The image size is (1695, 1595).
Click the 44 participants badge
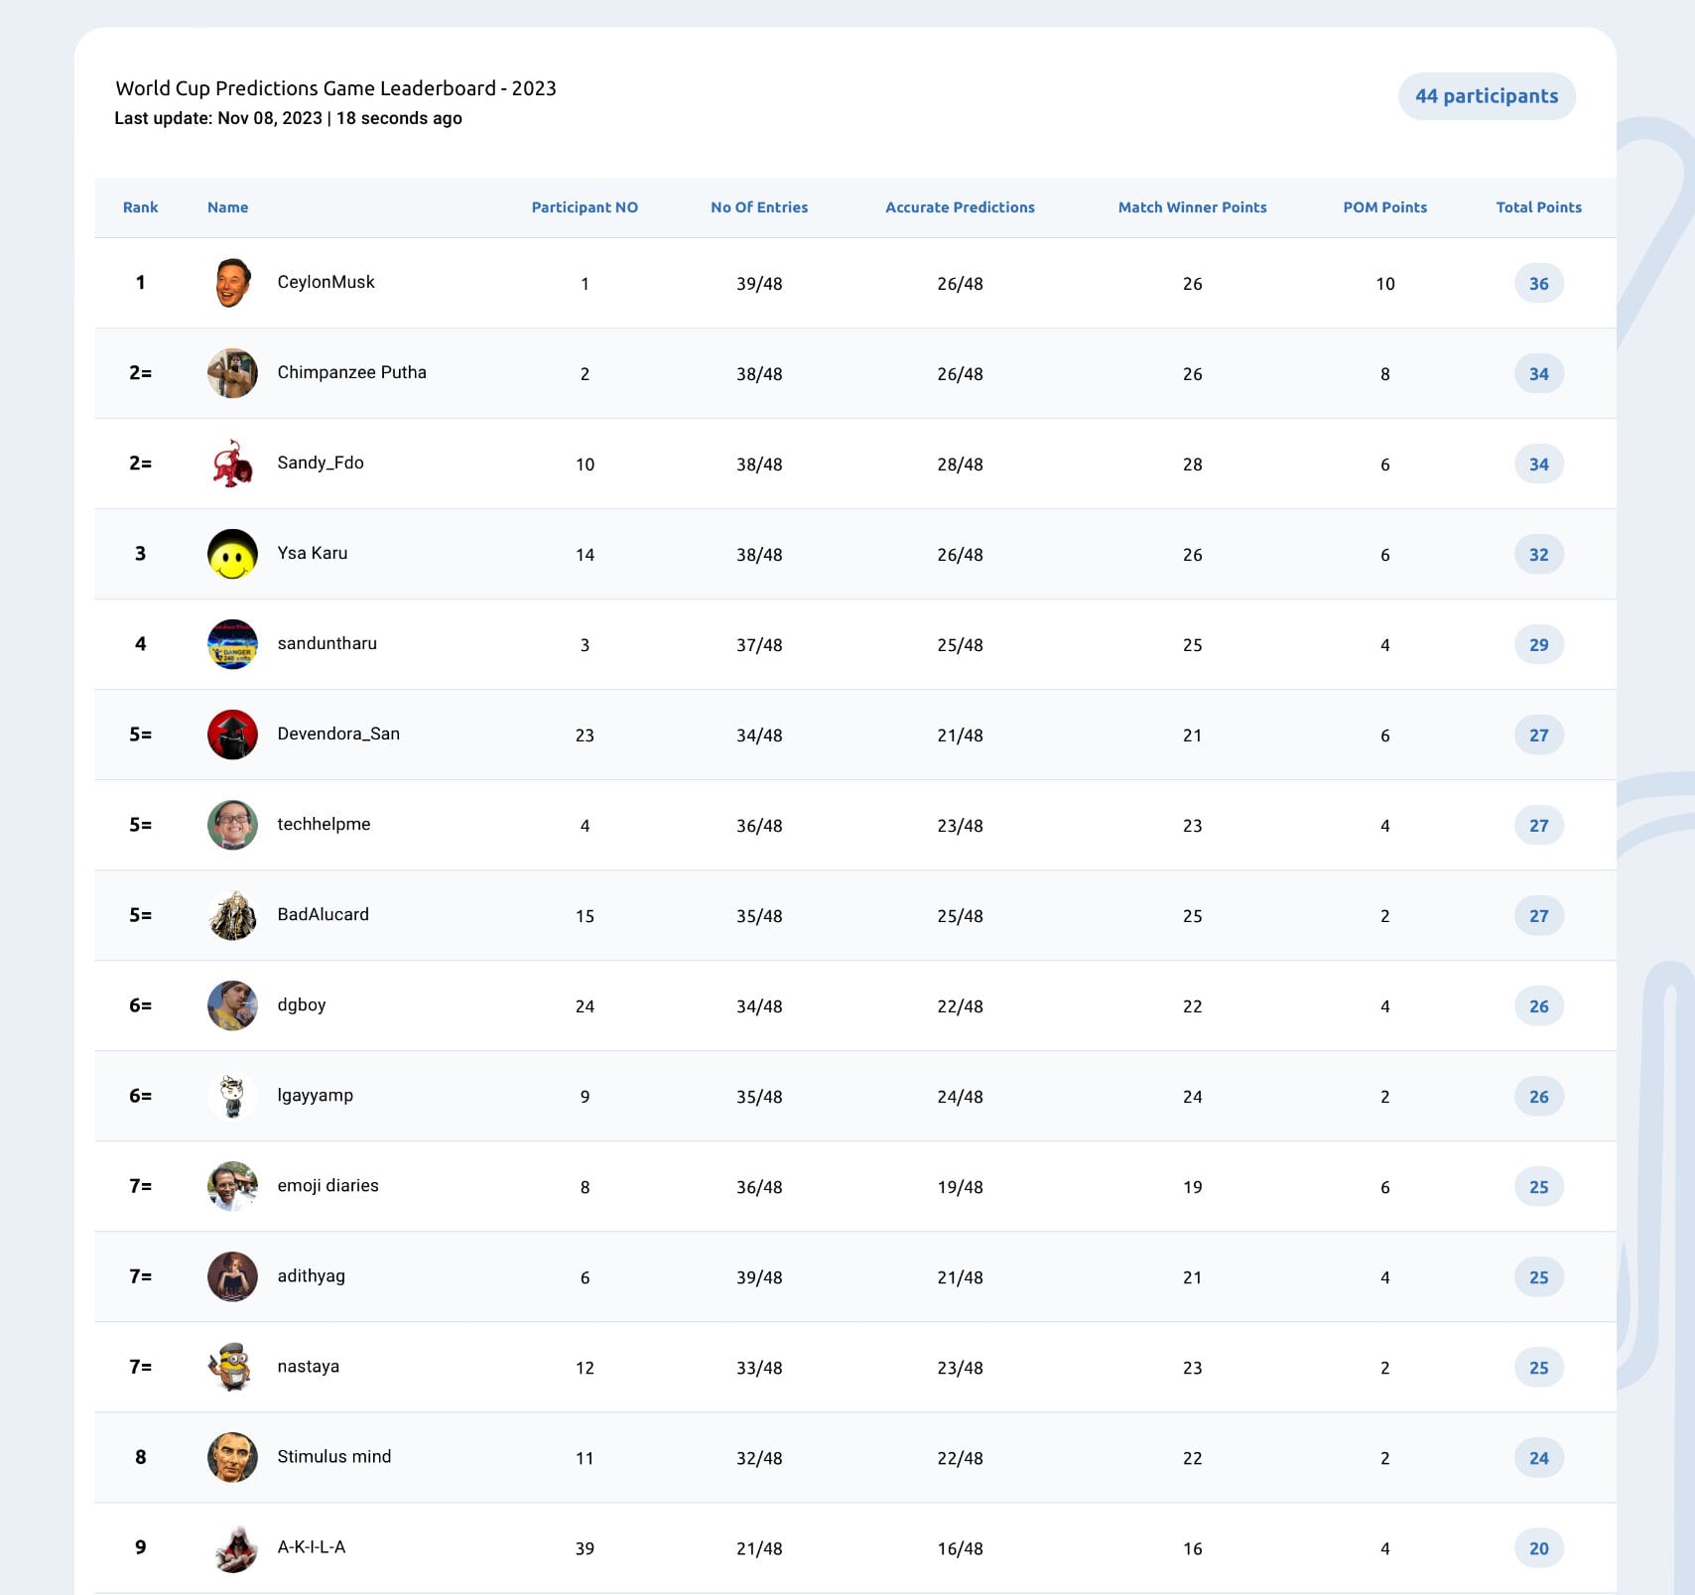click(x=1487, y=96)
